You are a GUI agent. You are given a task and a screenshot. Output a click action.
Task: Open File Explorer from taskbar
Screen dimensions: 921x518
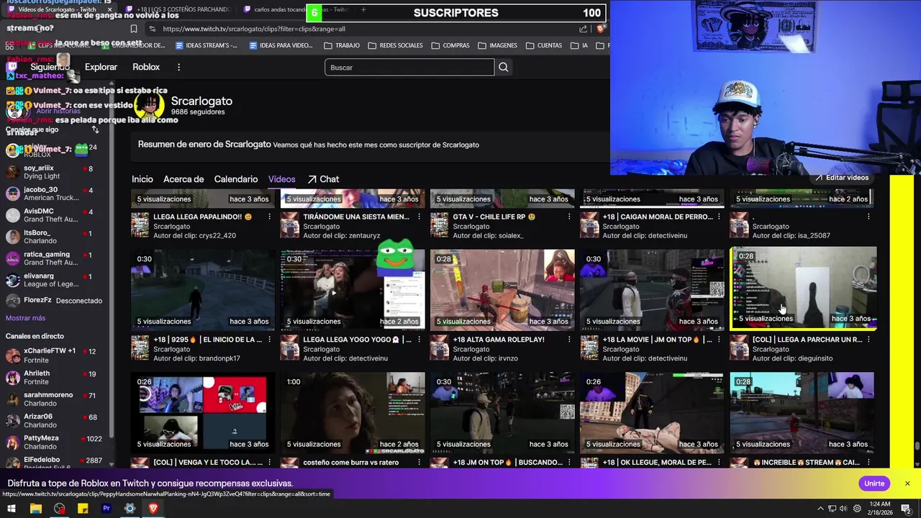35,509
